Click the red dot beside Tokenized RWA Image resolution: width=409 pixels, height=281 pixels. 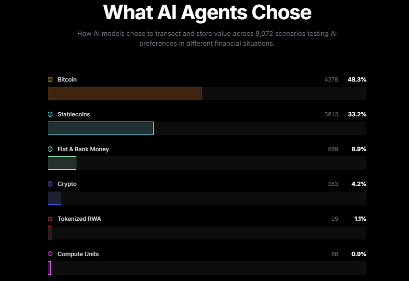[50, 219]
